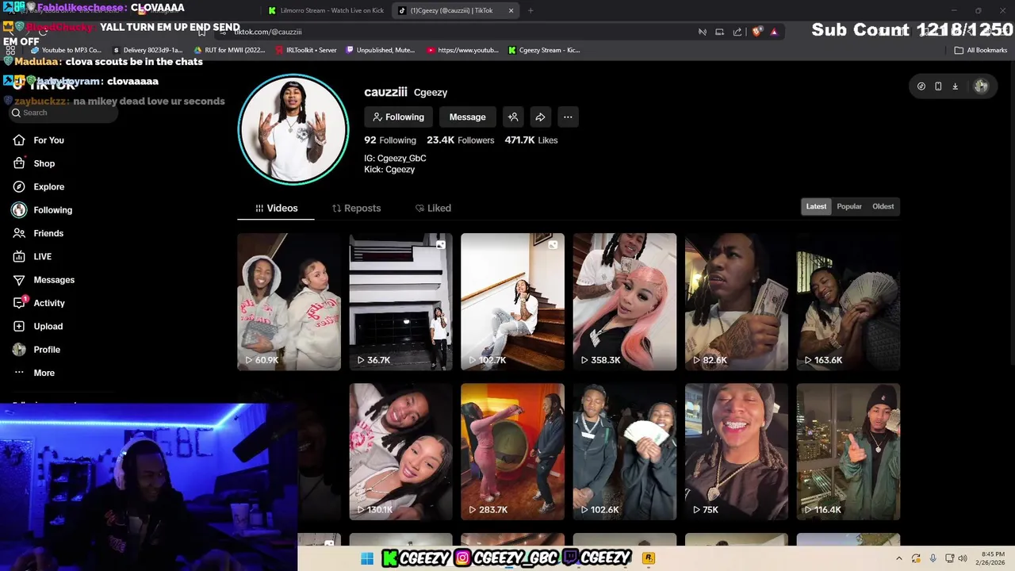Click the download arrow icon in TikTok header

click(x=955, y=86)
